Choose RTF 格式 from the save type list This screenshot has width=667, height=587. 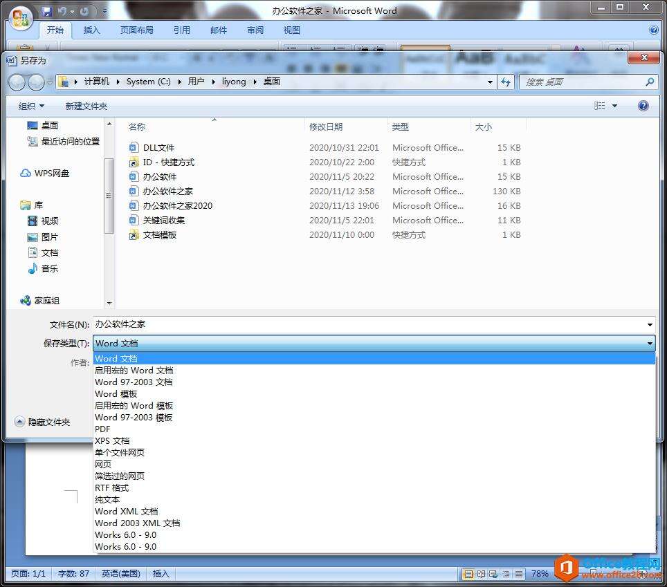click(x=374, y=487)
